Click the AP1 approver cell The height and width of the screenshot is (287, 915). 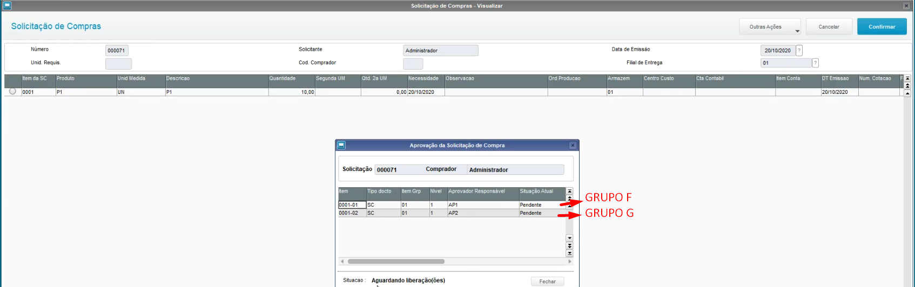[x=483, y=205]
